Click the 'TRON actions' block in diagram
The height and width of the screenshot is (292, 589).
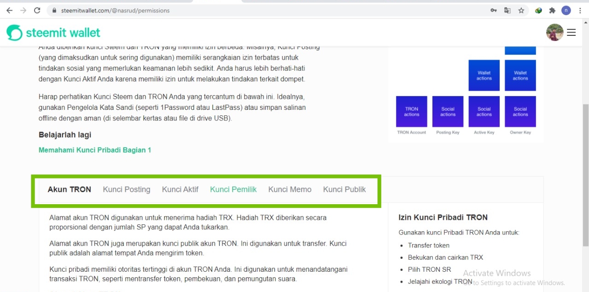coord(412,112)
